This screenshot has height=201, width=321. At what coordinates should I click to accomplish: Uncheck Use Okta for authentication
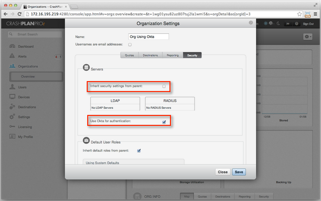[x=164, y=121]
